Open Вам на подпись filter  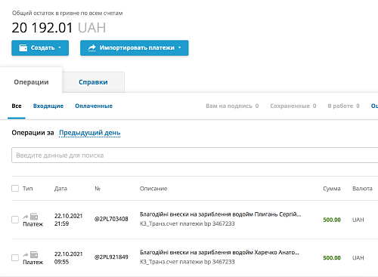click(x=232, y=106)
